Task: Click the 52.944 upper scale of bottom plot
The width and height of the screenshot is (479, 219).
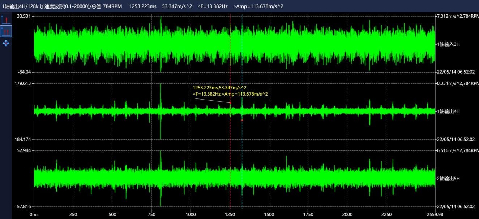Action: tap(24, 150)
